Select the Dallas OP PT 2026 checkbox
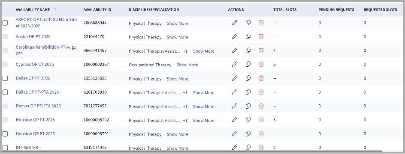 5,78
